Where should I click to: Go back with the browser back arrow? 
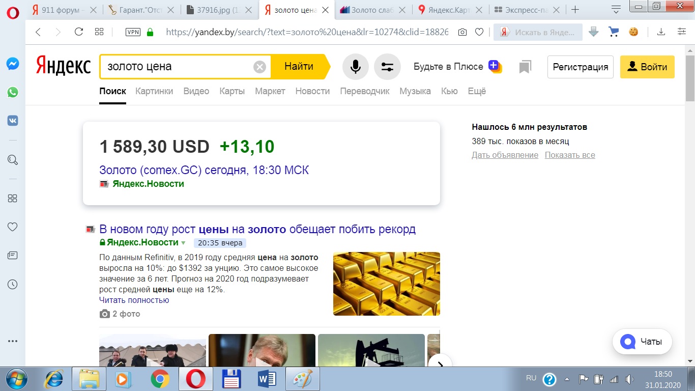38,32
